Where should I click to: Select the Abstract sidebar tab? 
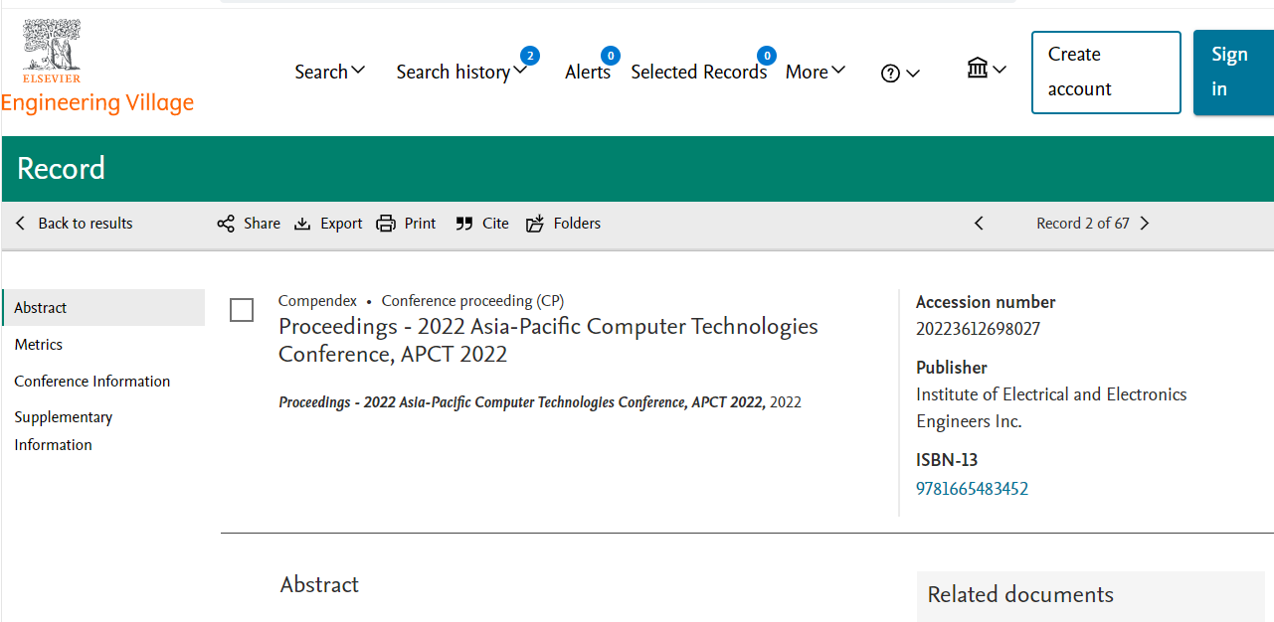click(103, 308)
